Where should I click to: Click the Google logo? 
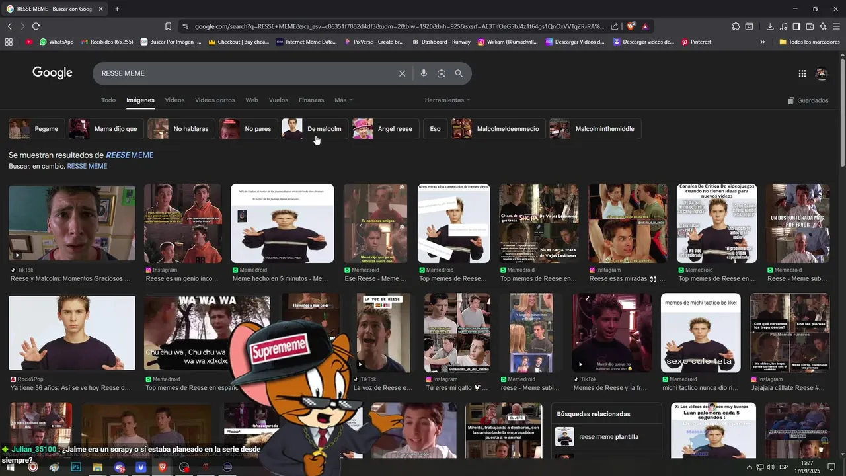click(x=52, y=73)
